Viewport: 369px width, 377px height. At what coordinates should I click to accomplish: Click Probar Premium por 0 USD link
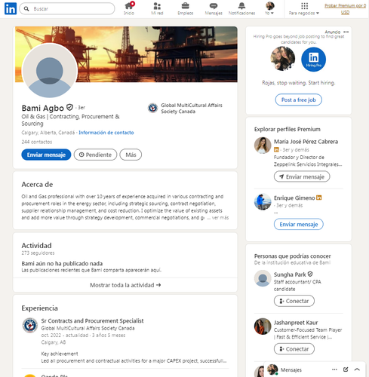coord(345,9)
